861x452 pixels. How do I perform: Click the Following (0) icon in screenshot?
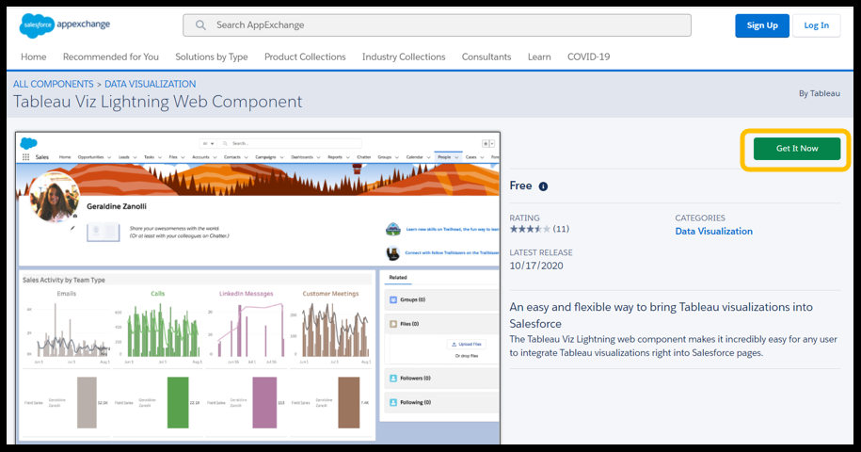(x=393, y=403)
